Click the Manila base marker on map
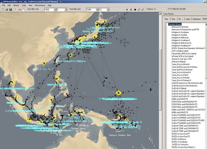Viewport: 207px width, 149px height. pyautogui.click(x=57, y=79)
